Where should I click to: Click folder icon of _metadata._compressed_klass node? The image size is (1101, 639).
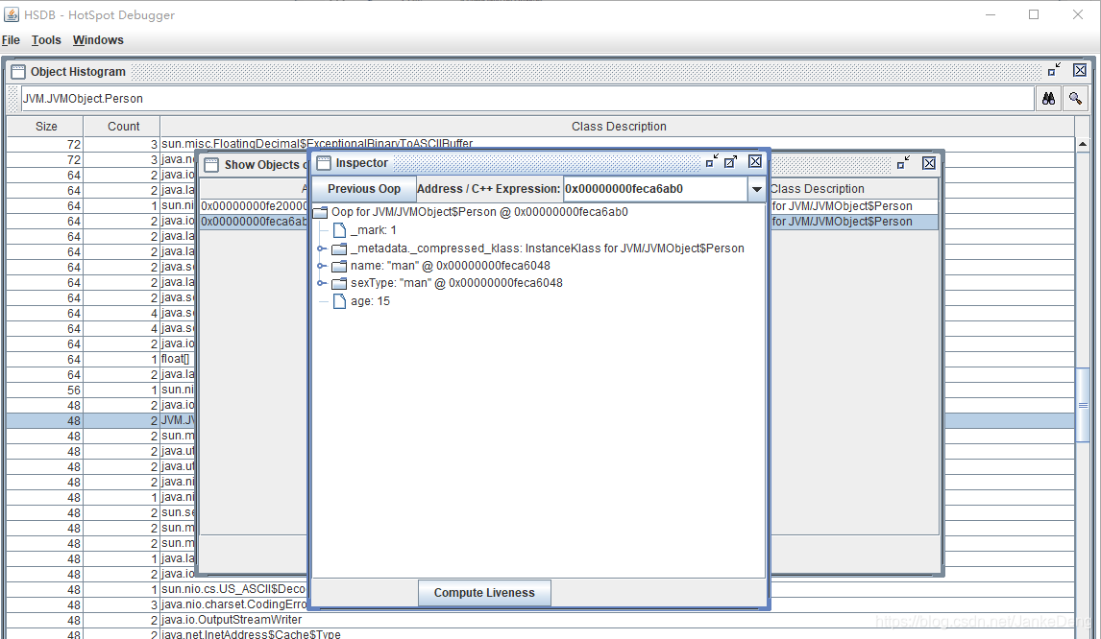tap(339, 248)
